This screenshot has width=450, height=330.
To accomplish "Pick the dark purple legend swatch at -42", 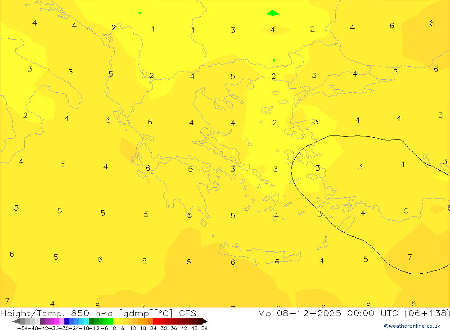I will 42,321.
